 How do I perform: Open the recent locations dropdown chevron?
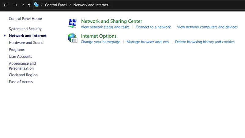point(23,5)
